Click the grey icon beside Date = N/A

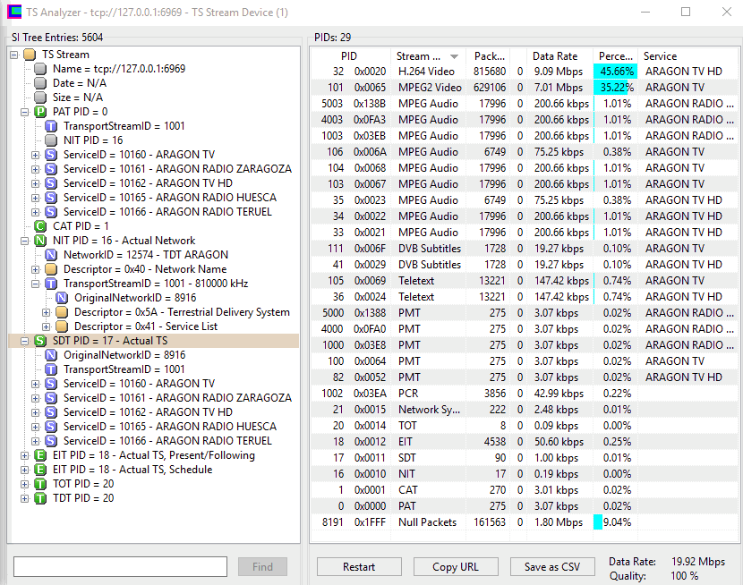tap(40, 83)
